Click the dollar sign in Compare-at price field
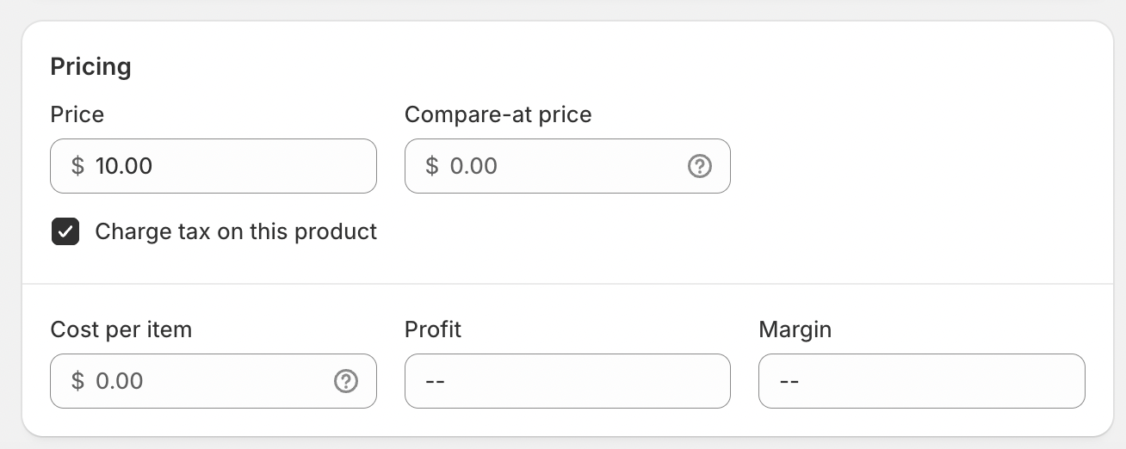 point(432,166)
